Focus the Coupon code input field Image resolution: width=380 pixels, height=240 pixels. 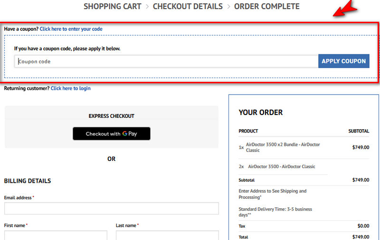pyautogui.click(x=166, y=62)
